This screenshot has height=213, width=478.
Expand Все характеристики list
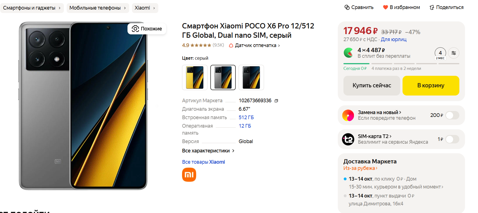pos(208,151)
